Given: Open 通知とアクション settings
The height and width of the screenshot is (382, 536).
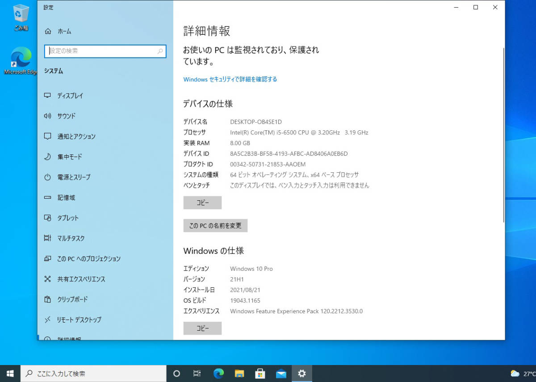Looking at the screenshot, I should point(76,137).
